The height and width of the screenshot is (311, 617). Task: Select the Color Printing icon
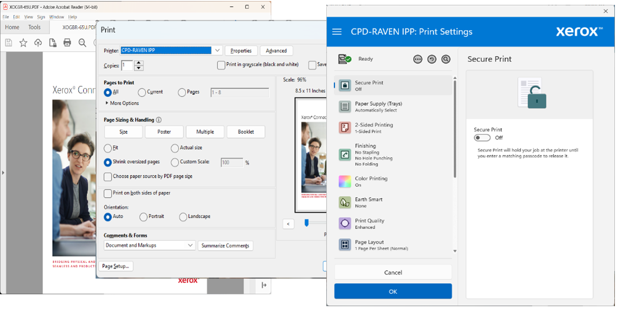(345, 181)
